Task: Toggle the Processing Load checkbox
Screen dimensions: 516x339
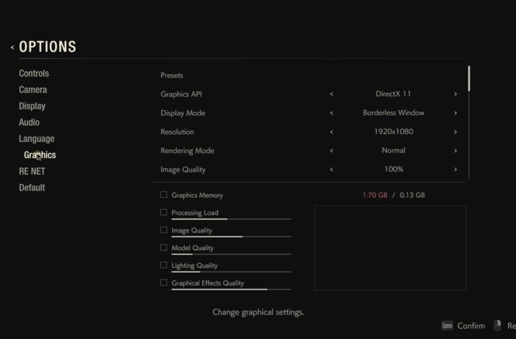Action: coord(164,212)
